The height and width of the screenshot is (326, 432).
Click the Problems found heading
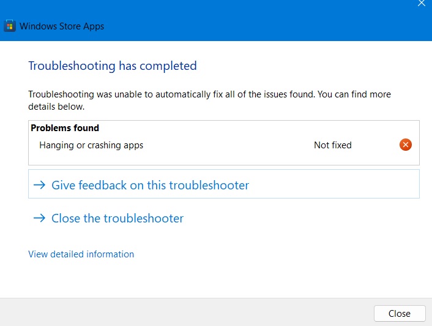tap(65, 128)
